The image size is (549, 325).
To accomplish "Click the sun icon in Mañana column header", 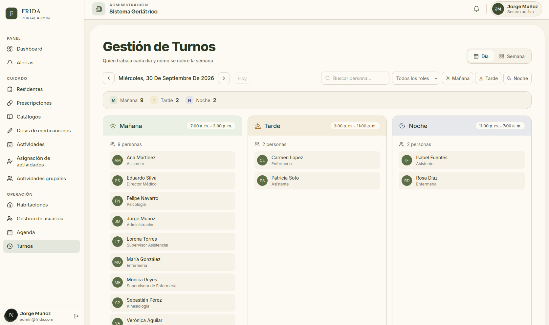I will pyautogui.click(x=113, y=126).
